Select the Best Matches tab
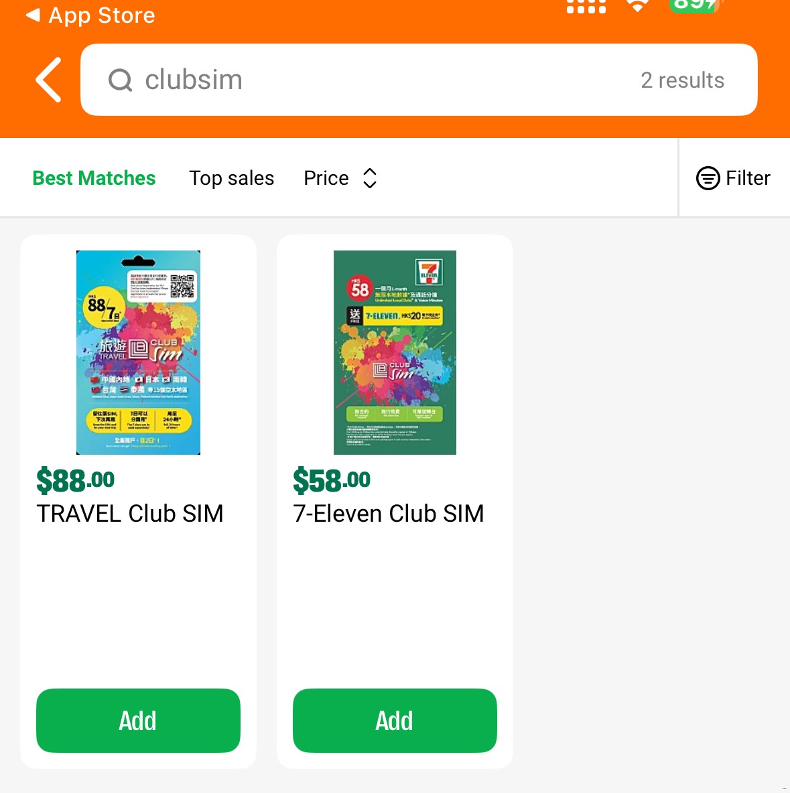This screenshot has width=790, height=793. 94,178
